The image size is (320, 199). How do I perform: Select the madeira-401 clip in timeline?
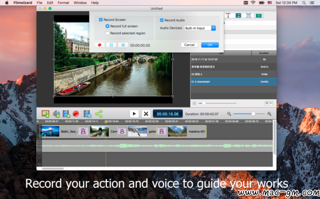[187, 131]
